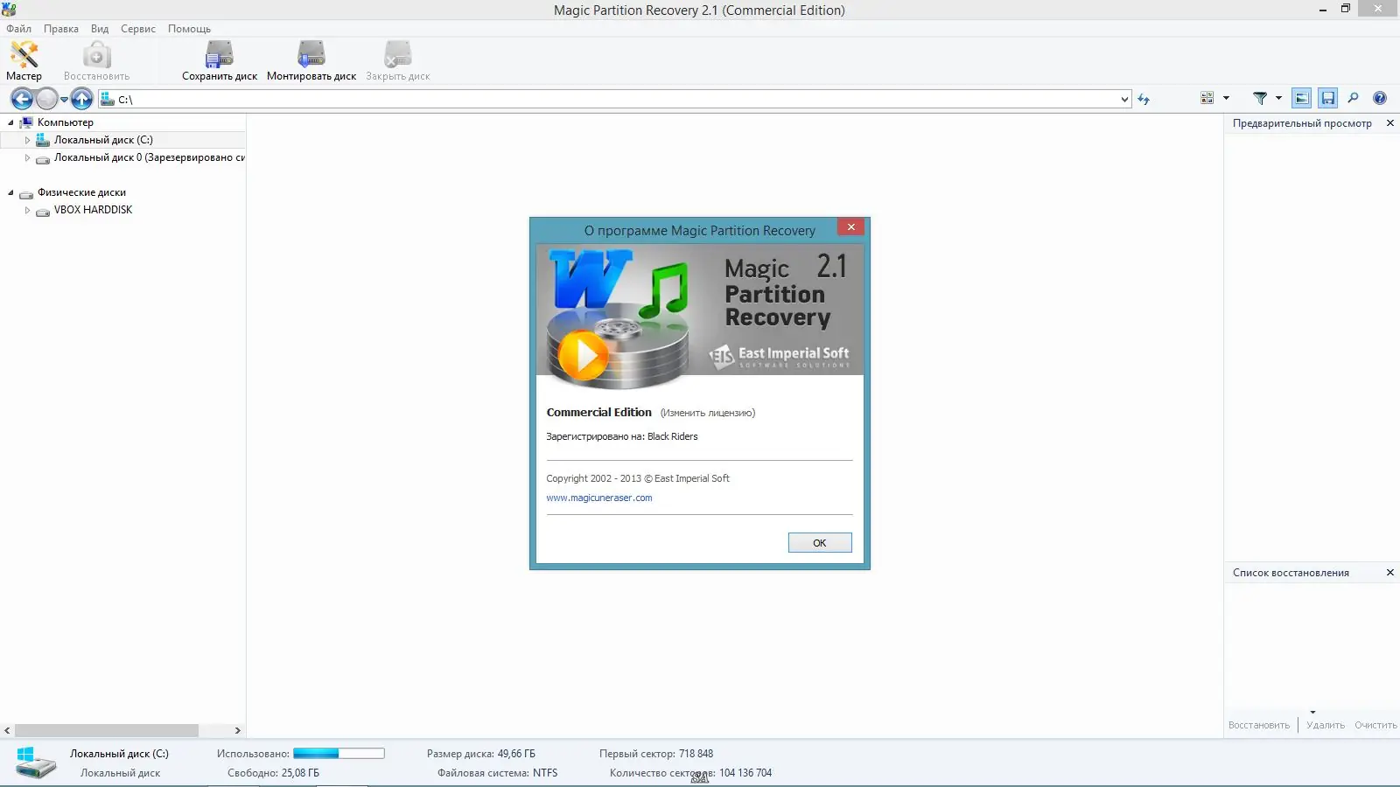
Task: Click the Восстановить toolbar icon
Action: (x=96, y=54)
